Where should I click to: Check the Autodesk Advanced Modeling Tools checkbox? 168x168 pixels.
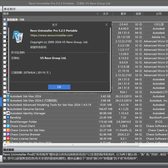click(x=5, y=105)
